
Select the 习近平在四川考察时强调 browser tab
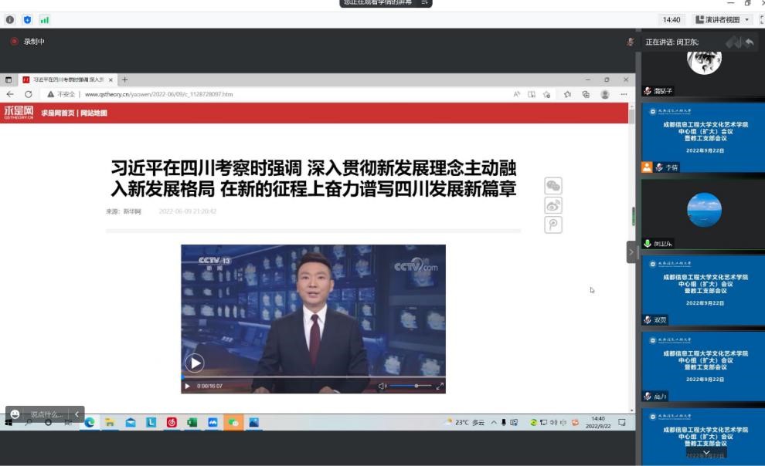pyautogui.click(x=67, y=79)
